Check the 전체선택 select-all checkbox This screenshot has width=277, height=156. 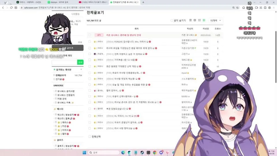pos(89,137)
